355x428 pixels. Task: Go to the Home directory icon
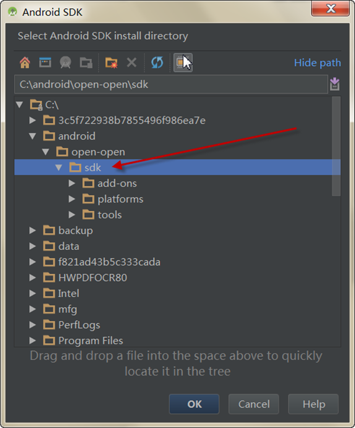pos(25,62)
